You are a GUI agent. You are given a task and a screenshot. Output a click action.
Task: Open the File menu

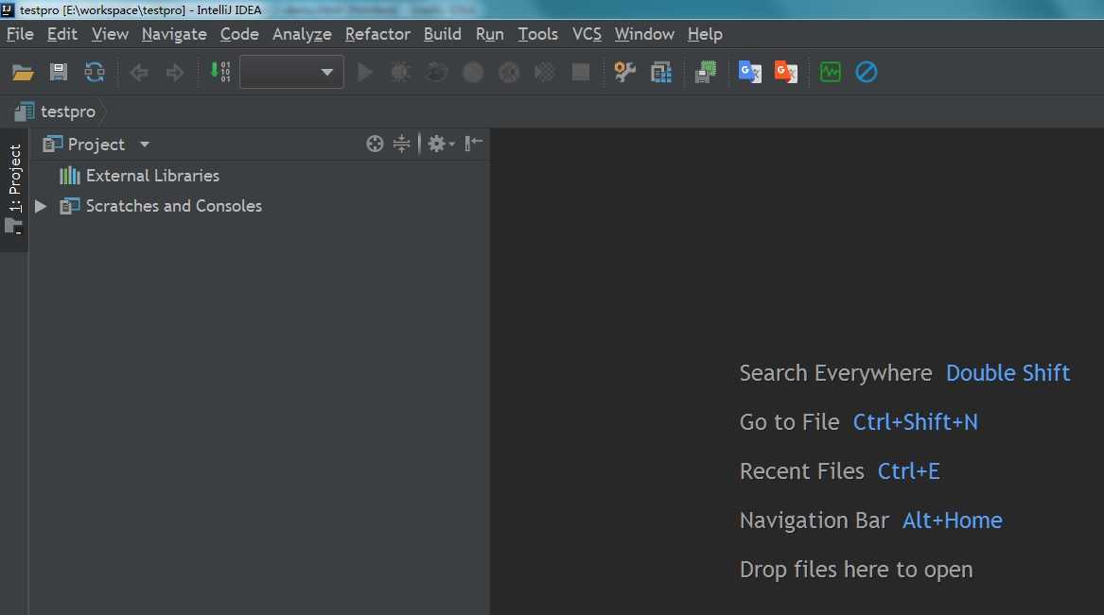[20, 34]
